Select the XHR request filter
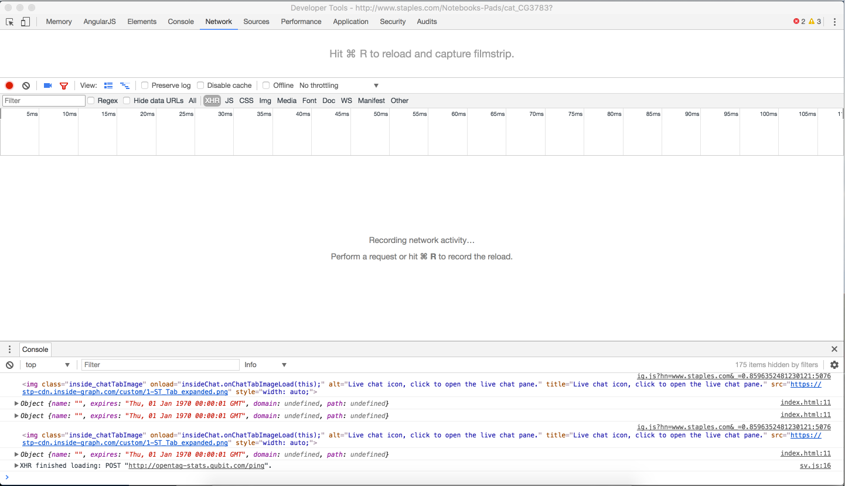The image size is (845, 486). point(212,100)
